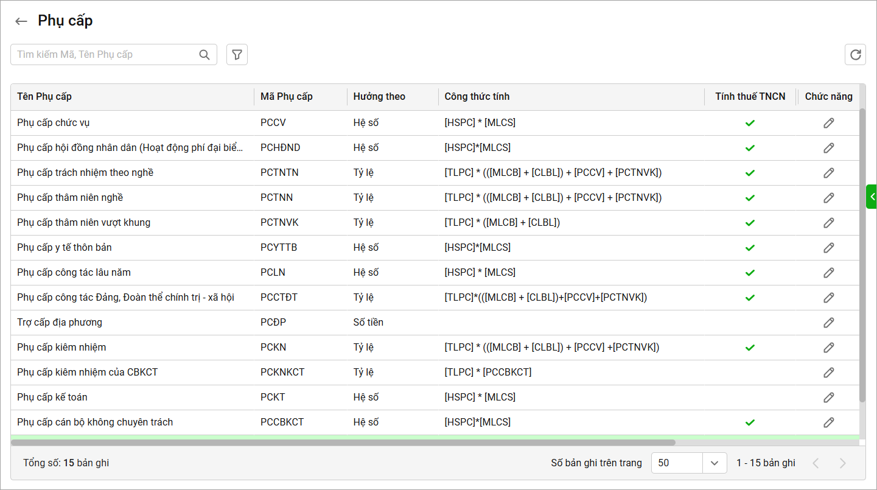Edit the Phụ cấp chức vụ row
The image size is (877, 490).
coord(828,123)
